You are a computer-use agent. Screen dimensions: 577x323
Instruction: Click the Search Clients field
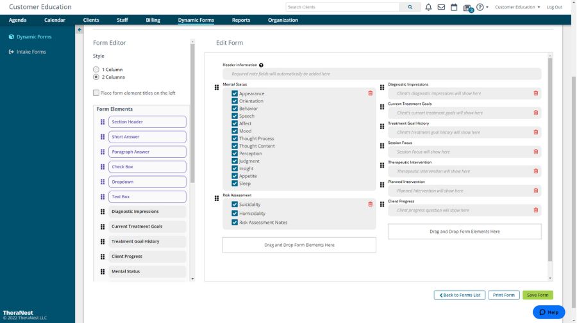342,7
